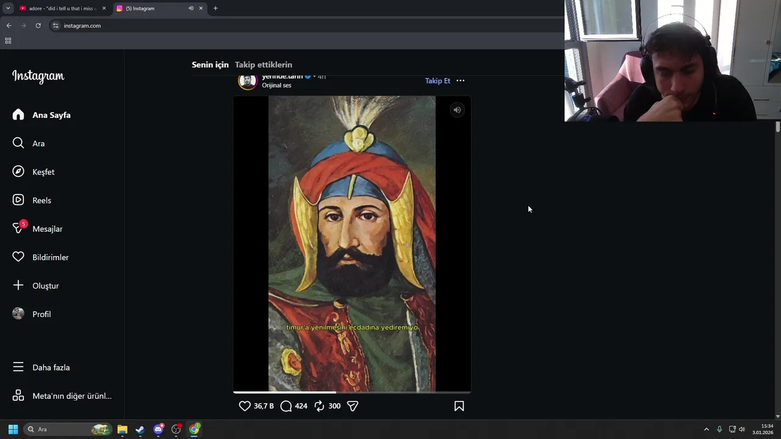This screenshot has width=781, height=439.
Task: Open Keşfet explore compass icon
Action: [18, 171]
